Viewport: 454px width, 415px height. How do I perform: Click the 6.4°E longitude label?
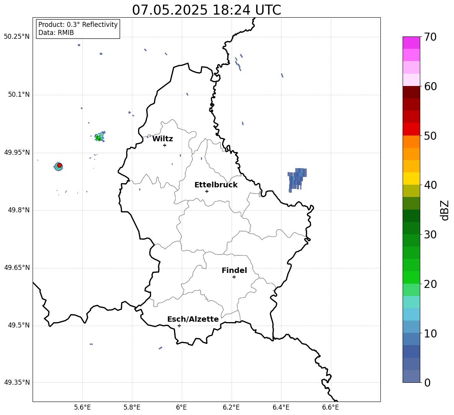281,407
